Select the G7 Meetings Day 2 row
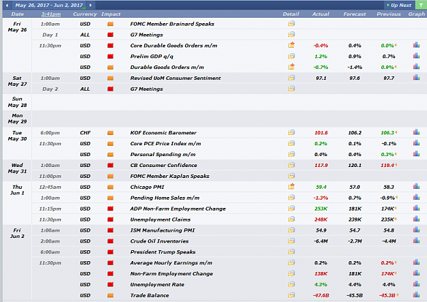Image resolution: width=427 pixels, height=302 pixels. 230,89
